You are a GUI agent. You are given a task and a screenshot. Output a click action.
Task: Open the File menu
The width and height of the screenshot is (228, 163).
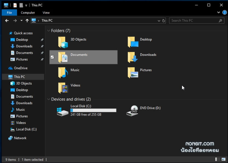[x=9, y=12]
